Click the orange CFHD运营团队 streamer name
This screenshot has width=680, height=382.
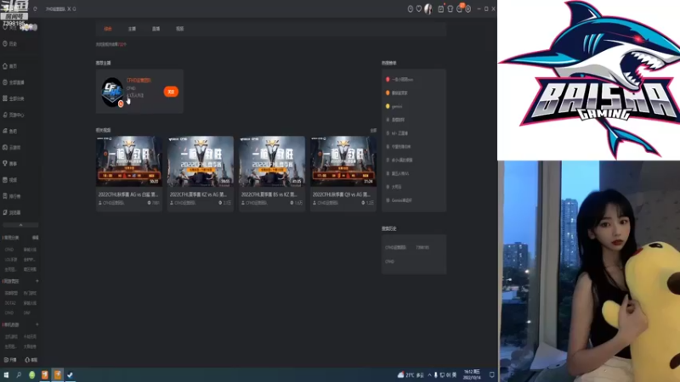[139, 80]
